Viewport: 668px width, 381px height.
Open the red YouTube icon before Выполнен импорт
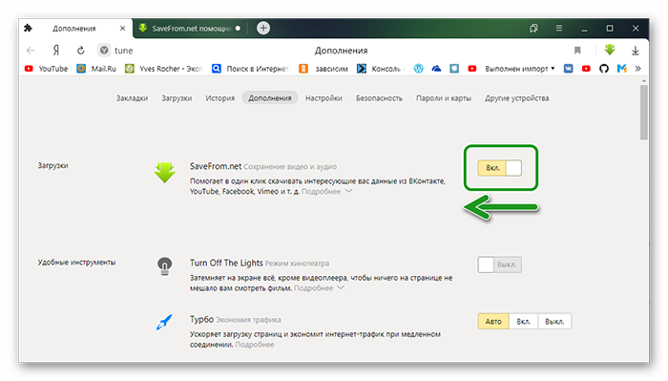click(472, 69)
